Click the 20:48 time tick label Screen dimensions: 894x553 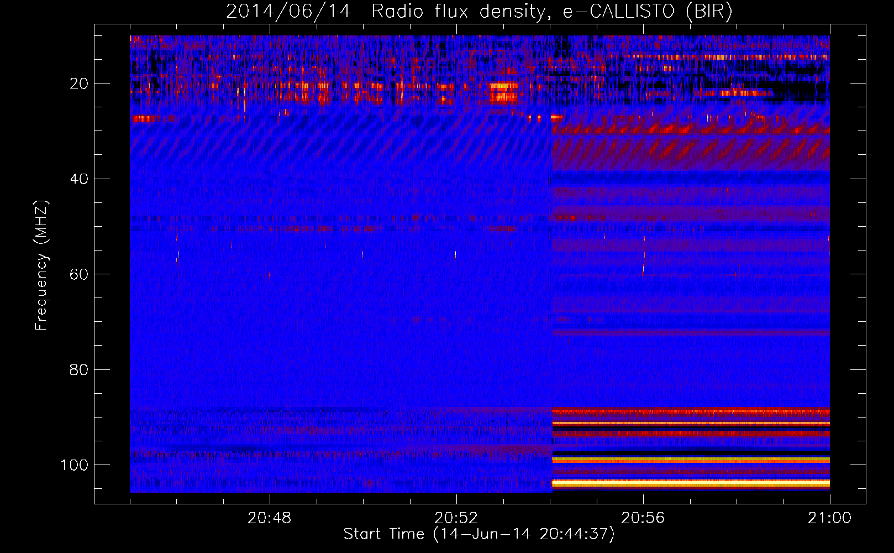coord(270,518)
